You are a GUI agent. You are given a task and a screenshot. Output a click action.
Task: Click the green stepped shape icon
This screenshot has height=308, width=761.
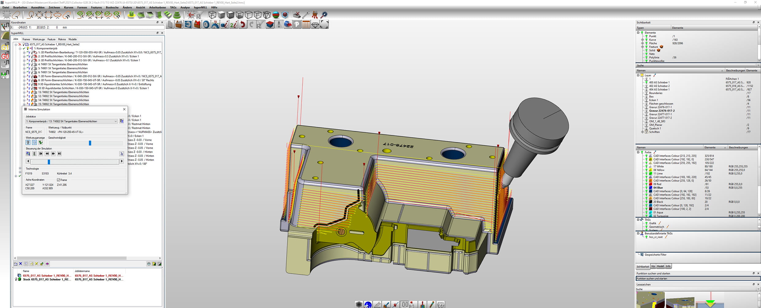point(168,15)
